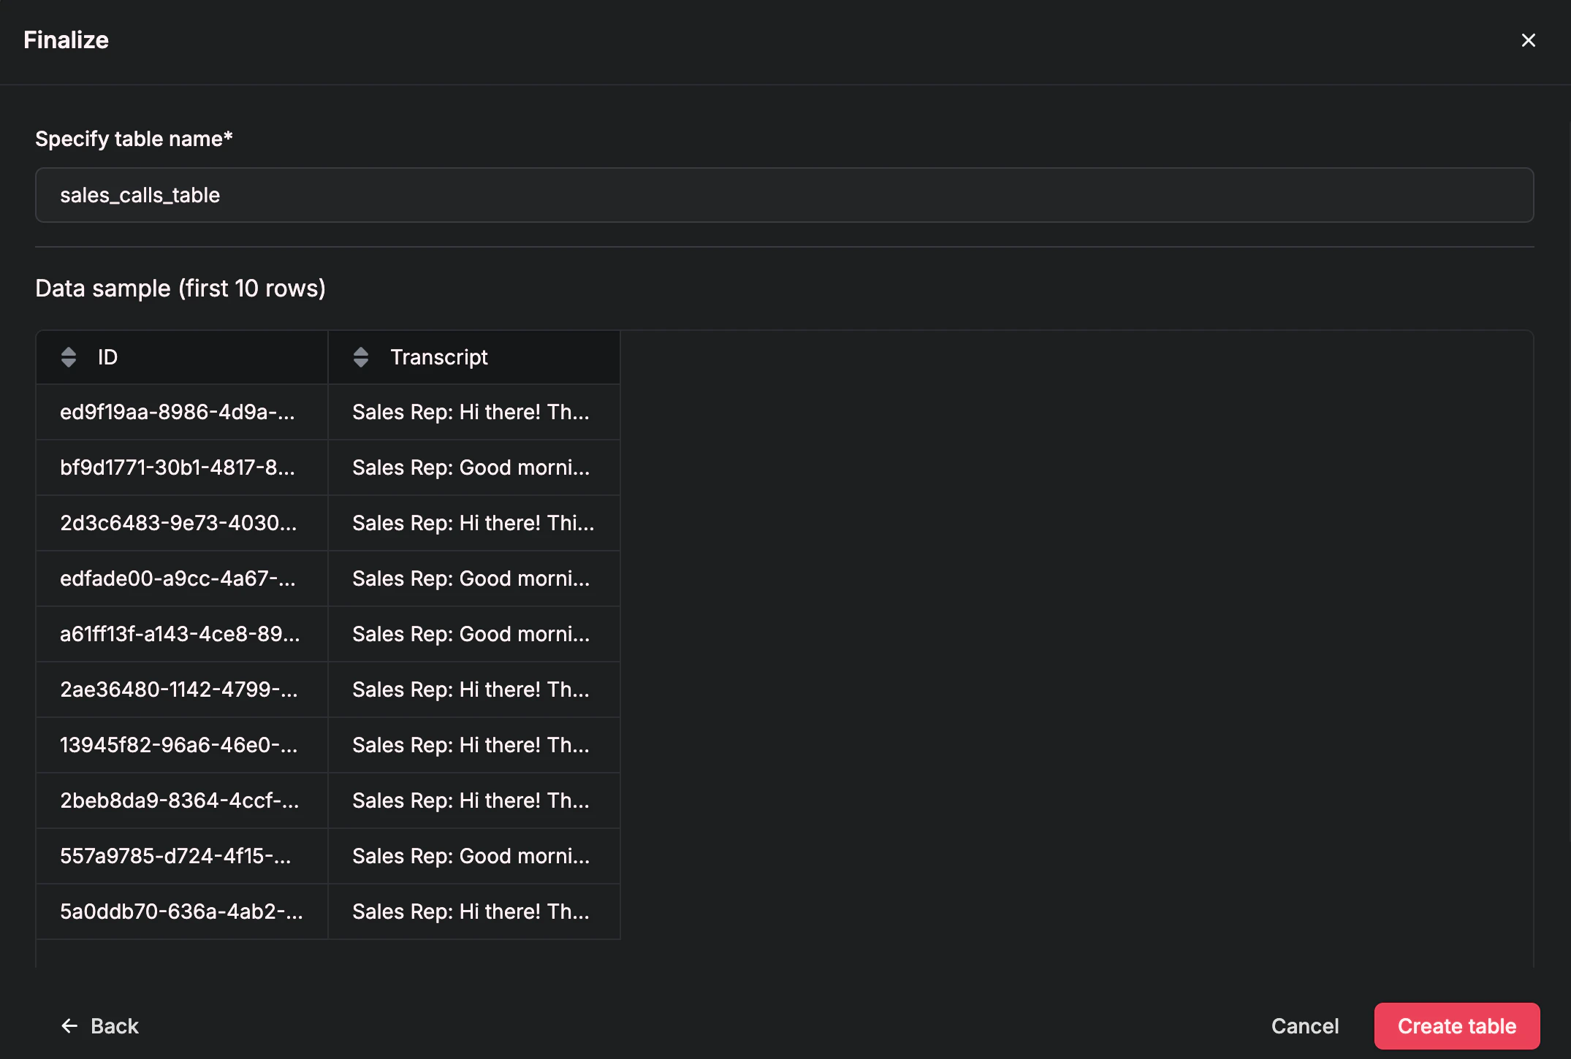Close the Finalize dialog with X icon
Screen dimensions: 1571x1059
pyautogui.click(x=1528, y=40)
